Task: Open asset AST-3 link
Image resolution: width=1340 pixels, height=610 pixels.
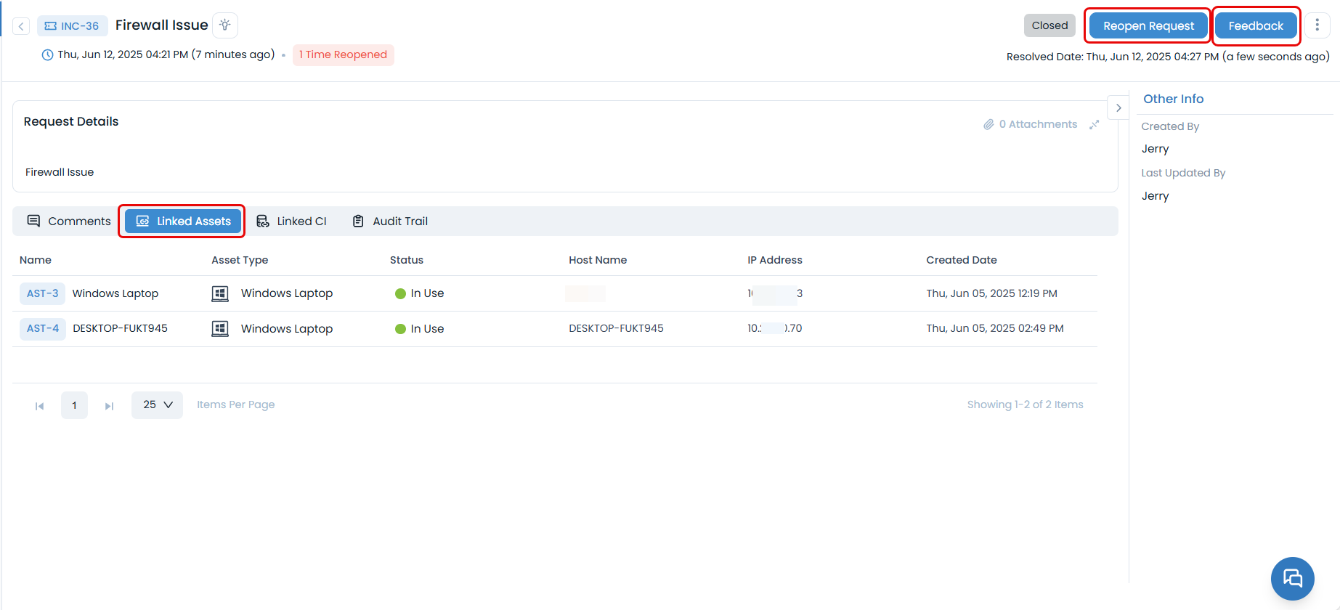Action: [42, 293]
